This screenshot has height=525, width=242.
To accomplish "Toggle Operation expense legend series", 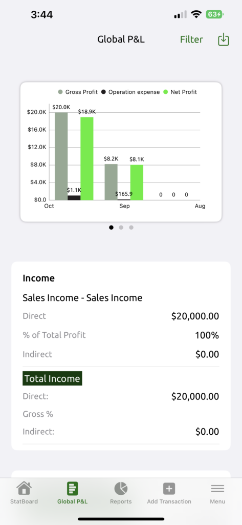I will 130,92.
